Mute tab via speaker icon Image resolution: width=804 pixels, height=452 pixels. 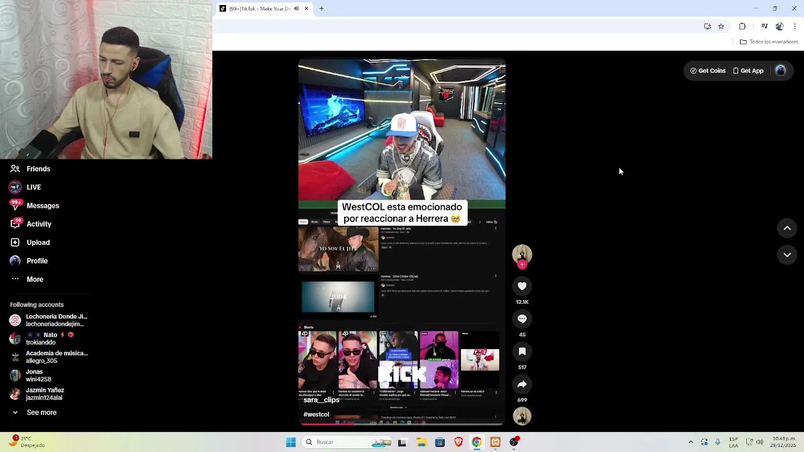pyautogui.click(x=296, y=9)
